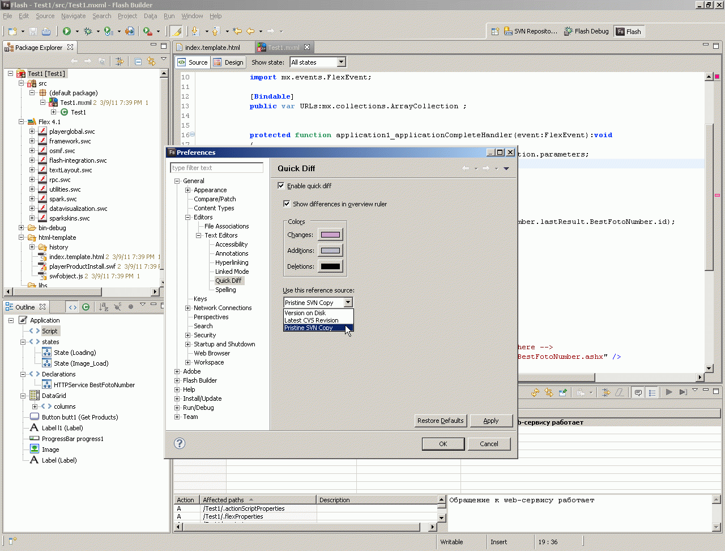
Task: Select Web Browser in preferences tree
Action: [x=212, y=353]
